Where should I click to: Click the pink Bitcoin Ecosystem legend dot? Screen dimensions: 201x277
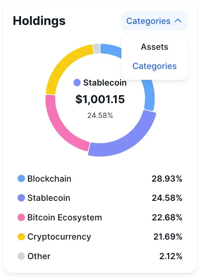click(x=21, y=217)
